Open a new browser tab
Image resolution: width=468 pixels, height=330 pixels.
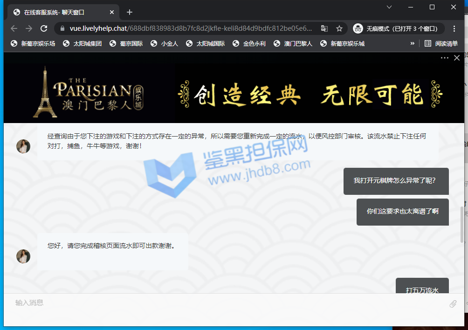[x=130, y=12]
